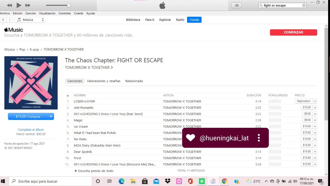This screenshot has height=186, width=330.
Task: Switch to the Para ti tab
Action: [150, 20]
